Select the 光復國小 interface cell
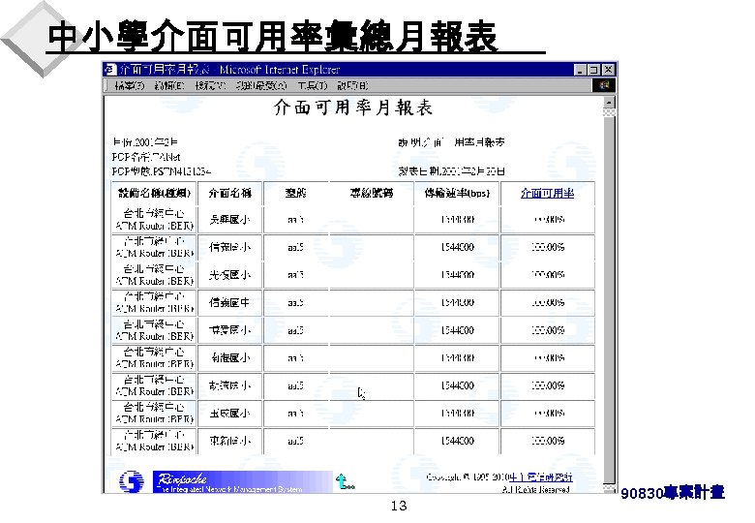The width and height of the screenshot is (755, 523). tap(229, 275)
